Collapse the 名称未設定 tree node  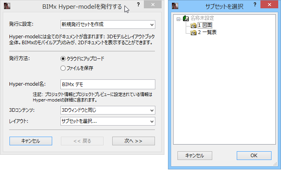(x=178, y=19)
